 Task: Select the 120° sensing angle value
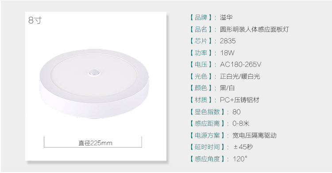pos(240,159)
